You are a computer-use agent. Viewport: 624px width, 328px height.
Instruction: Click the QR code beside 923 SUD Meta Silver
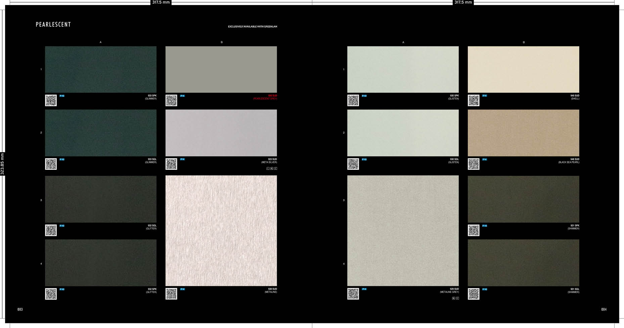tap(171, 164)
